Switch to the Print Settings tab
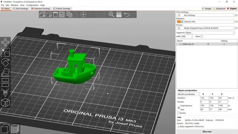This screenshot has width=238, height=134. point(21,9)
